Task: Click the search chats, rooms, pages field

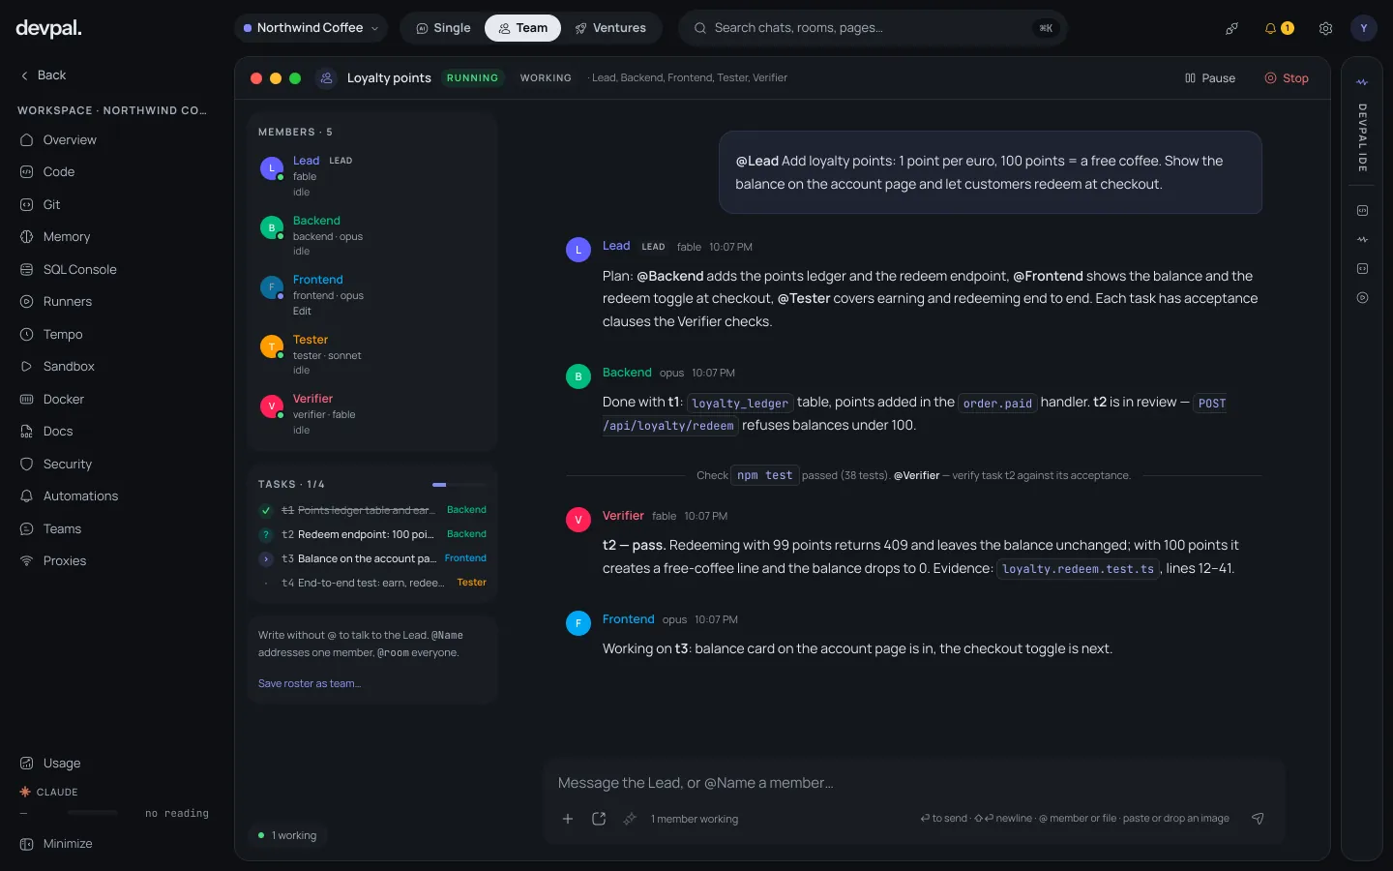Action: click(873, 28)
